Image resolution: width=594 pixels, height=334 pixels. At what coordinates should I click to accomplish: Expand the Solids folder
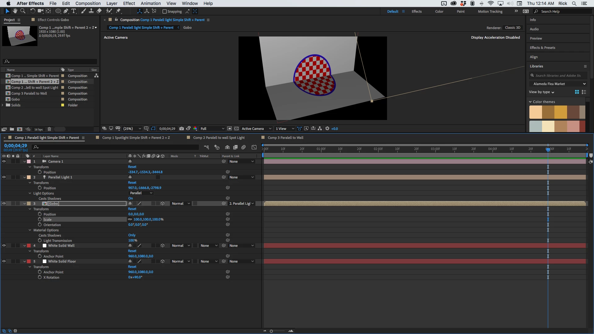tap(3, 105)
